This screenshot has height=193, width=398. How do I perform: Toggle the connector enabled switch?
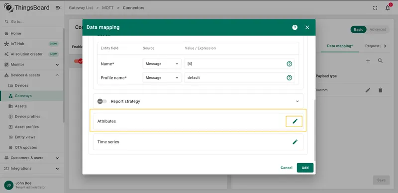(78, 61)
